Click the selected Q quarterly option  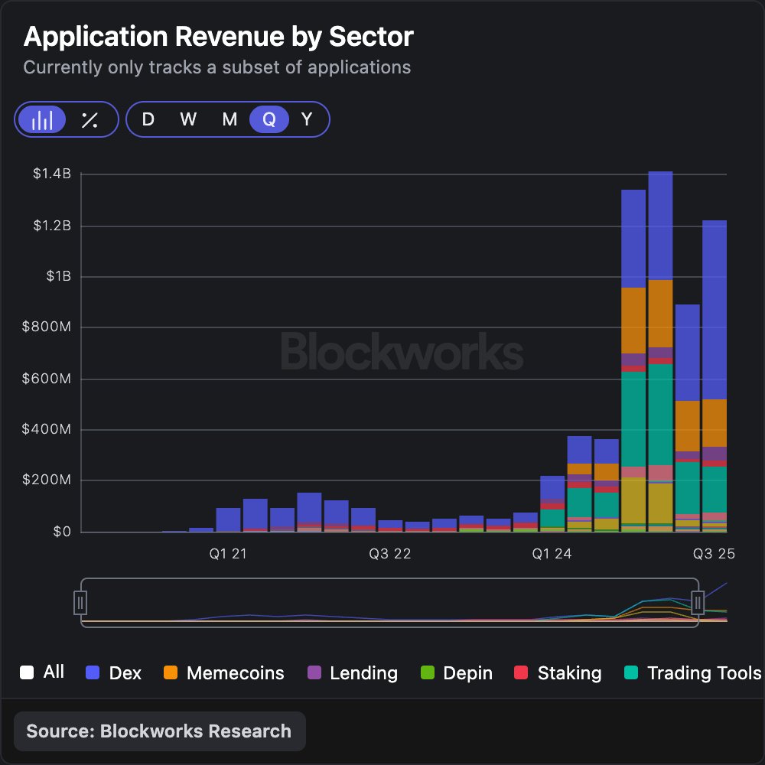click(x=269, y=119)
